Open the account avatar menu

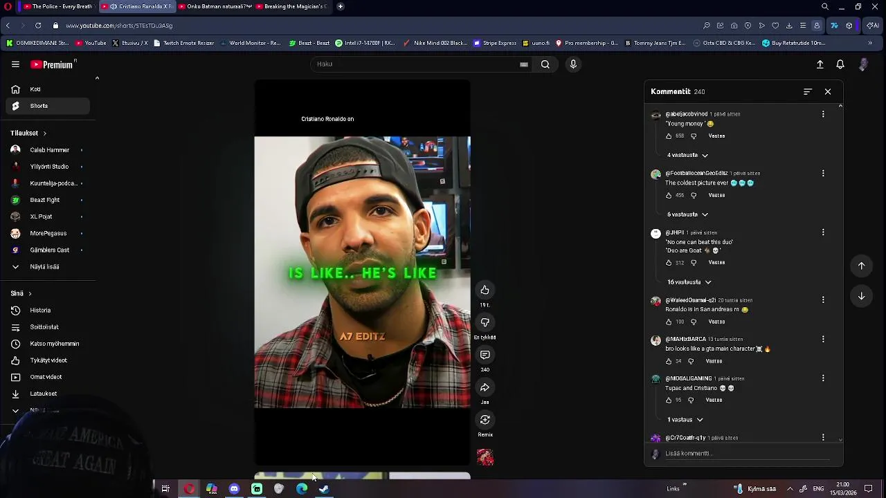[863, 64]
